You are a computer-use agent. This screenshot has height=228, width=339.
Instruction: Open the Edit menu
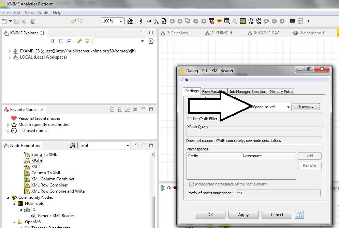point(17,13)
